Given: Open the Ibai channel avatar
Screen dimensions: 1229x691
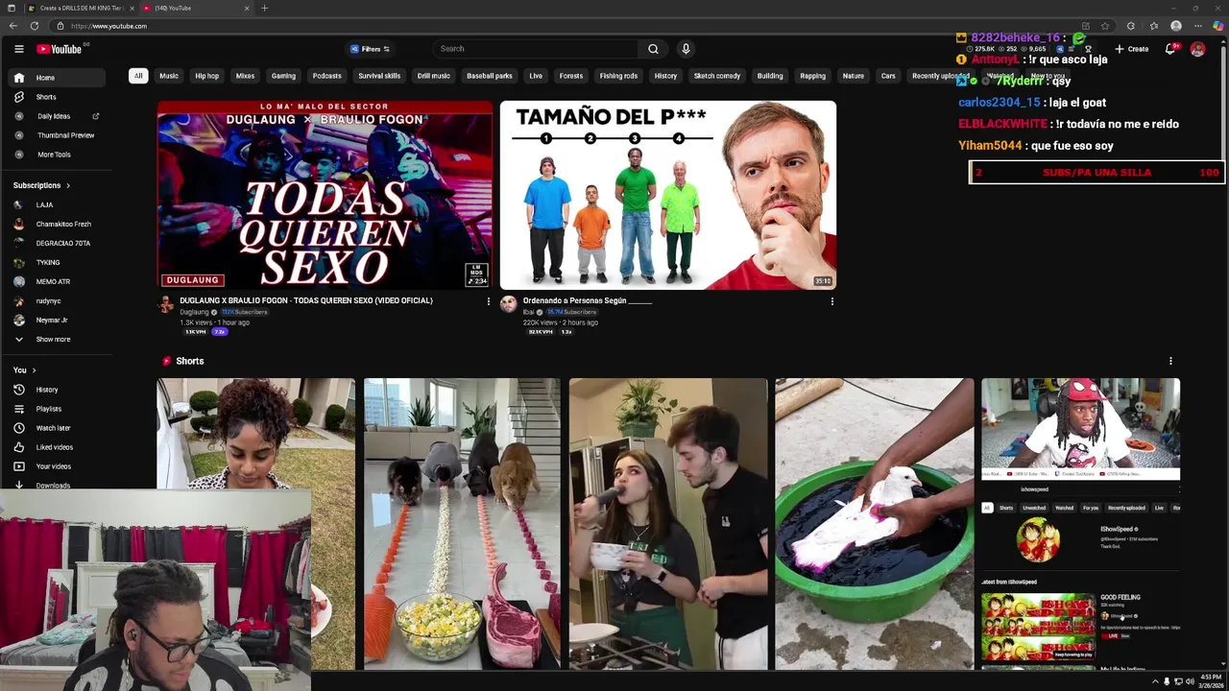Looking at the screenshot, I should click(509, 304).
